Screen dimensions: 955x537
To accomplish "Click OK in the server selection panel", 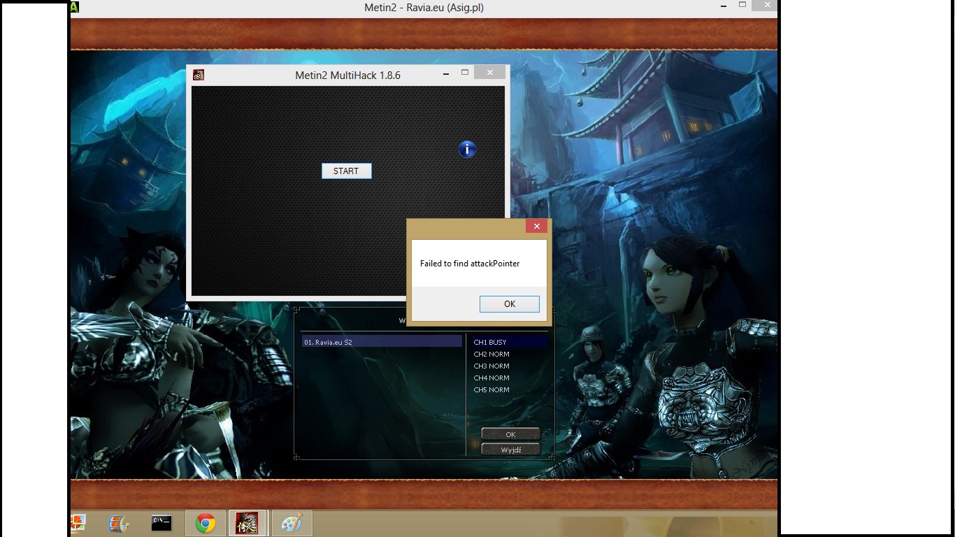I will (510, 434).
